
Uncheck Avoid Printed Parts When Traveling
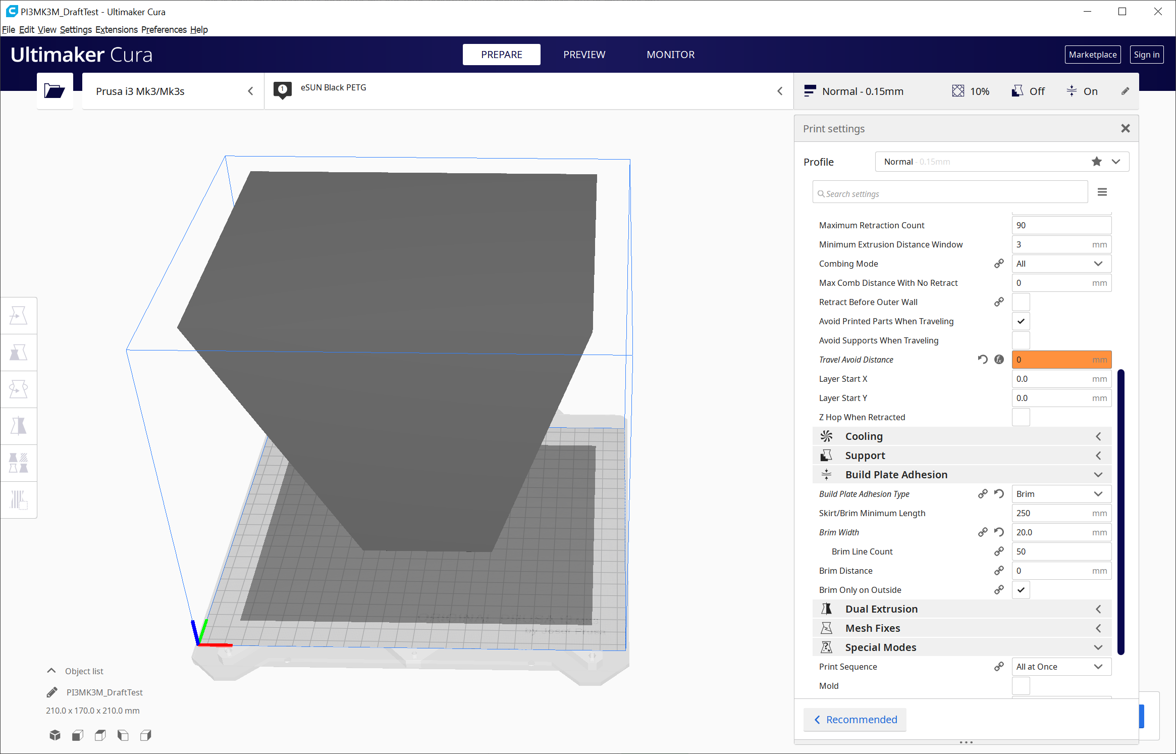click(1021, 321)
